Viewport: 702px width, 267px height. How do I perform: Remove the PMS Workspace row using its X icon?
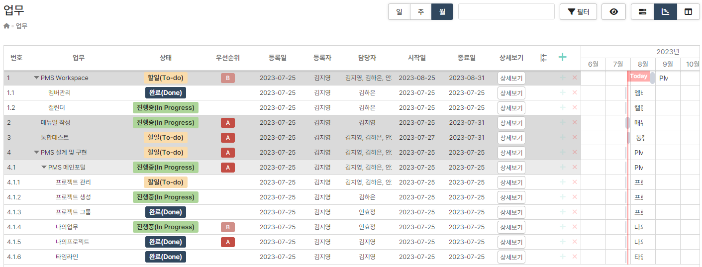(575, 78)
